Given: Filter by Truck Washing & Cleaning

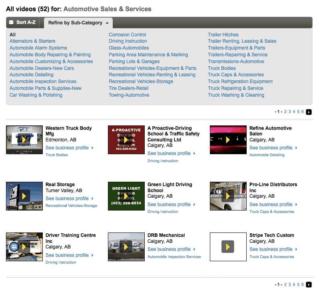Looking at the screenshot, I should coord(236,95).
